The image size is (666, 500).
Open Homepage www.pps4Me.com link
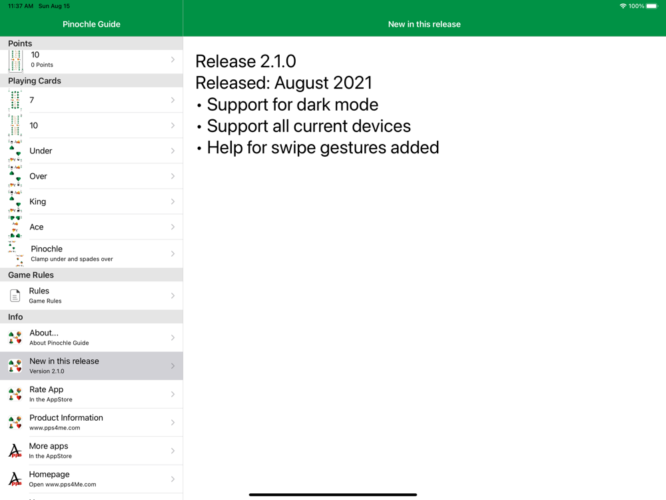pos(91,479)
